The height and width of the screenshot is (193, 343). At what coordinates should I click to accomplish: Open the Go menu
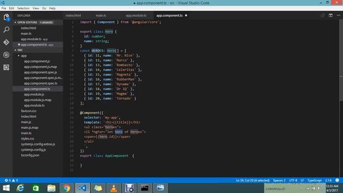(x=44, y=9)
